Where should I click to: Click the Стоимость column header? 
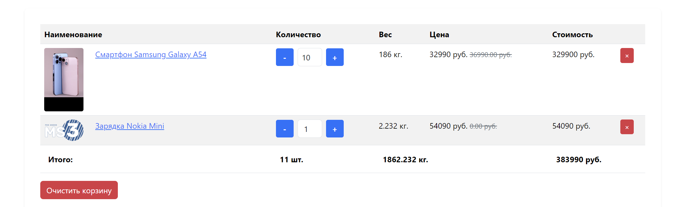[x=572, y=35]
